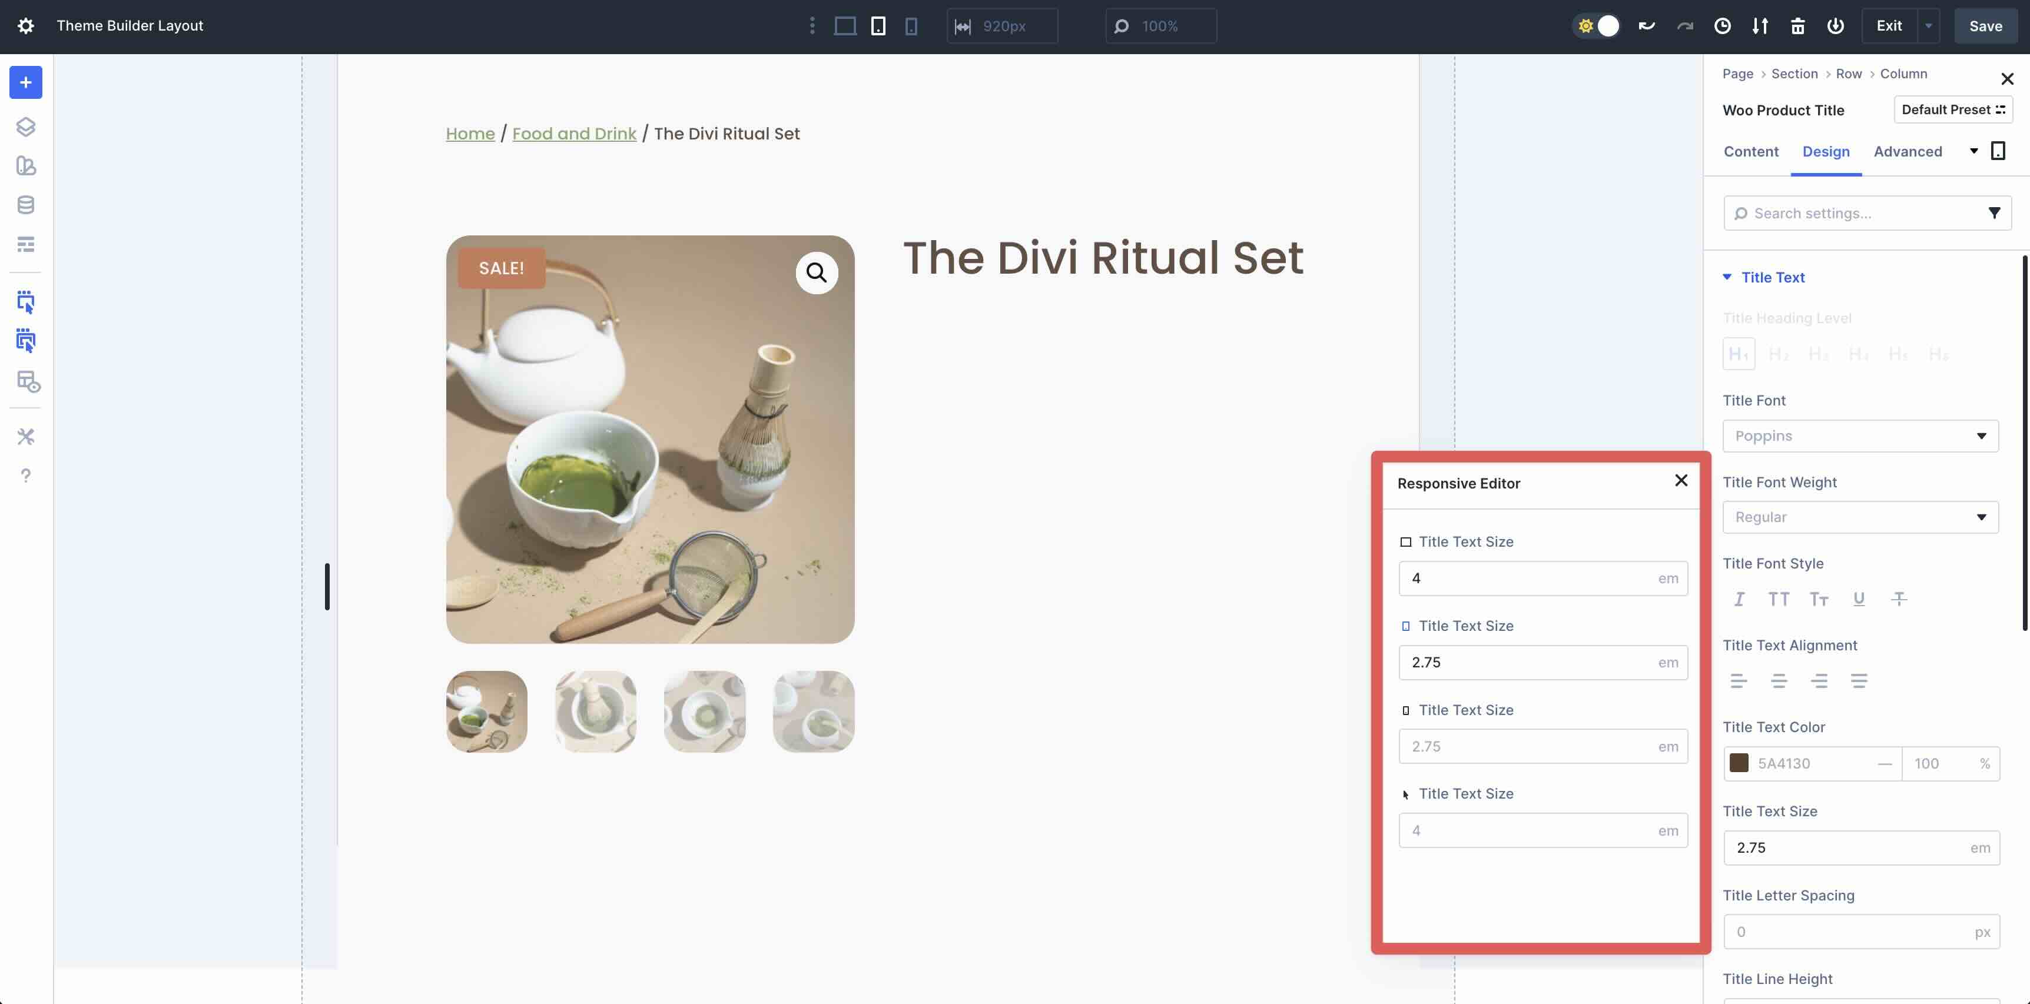2030x1004 pixels.
Task: Apply italic style to the title font
Action: pyautogui.click(x=1739, y=599)
